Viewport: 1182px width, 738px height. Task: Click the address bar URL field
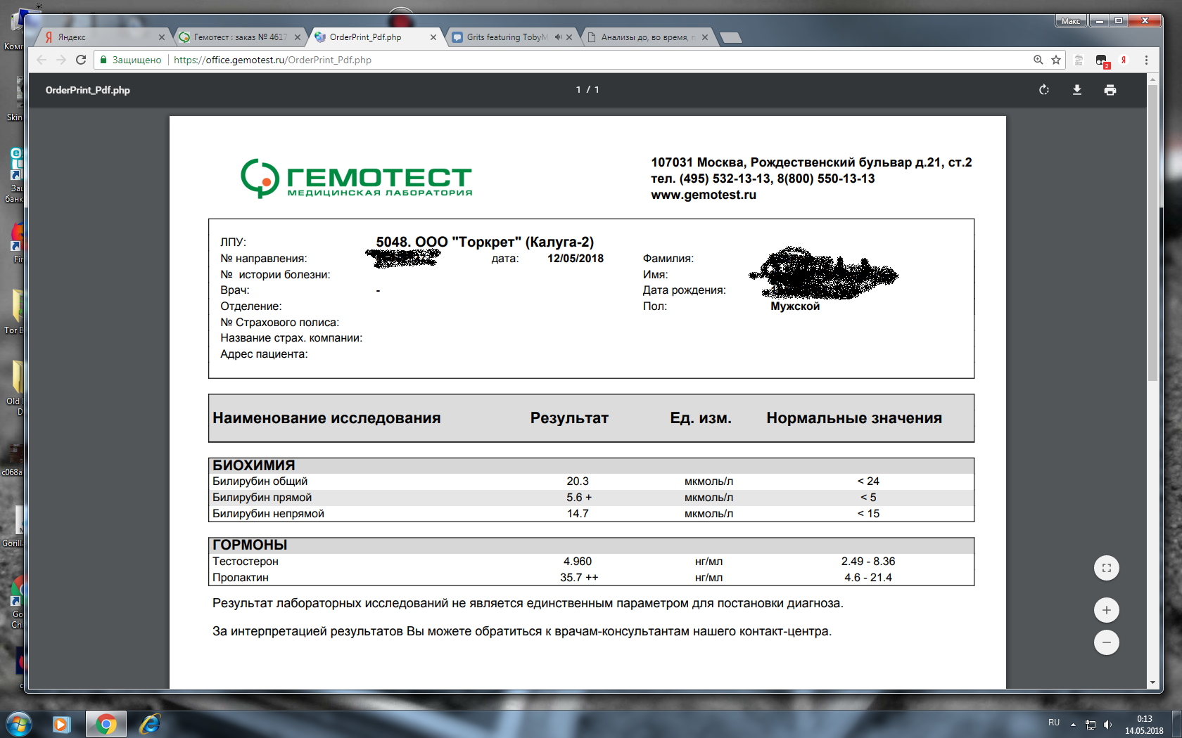coord(563,60)
